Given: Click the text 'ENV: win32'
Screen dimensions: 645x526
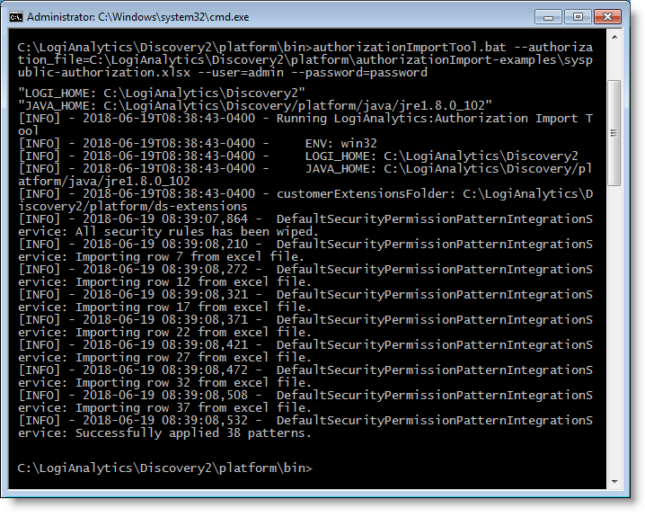Looking at the screenshot, I should (340, 143).
